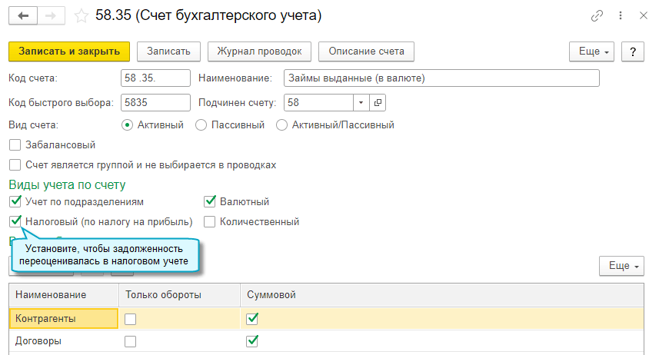Open the Журнал проводок
Image resolution: width=659 pixels, height=355 pixels.
(x=260, y=51)
